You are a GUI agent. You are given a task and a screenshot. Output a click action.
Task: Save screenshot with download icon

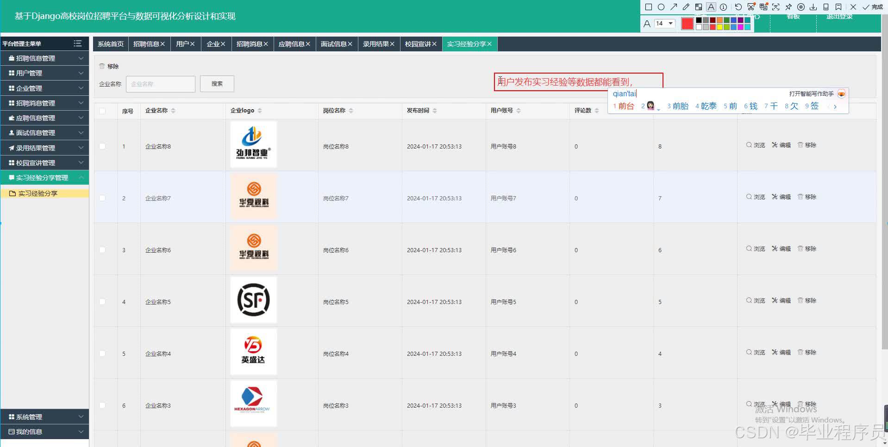click(x=813, y=7)
